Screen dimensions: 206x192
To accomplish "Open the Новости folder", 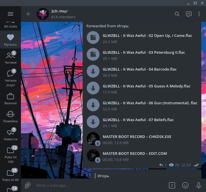I will click(x=10, y=134).
